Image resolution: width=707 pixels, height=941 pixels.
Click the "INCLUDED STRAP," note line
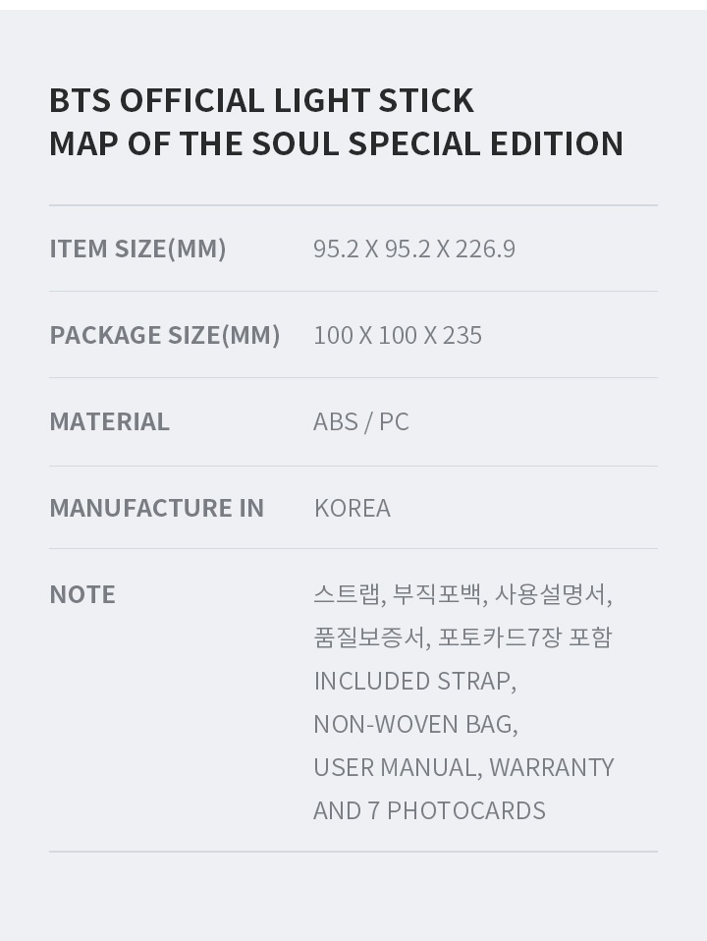[x=414, y=681]
